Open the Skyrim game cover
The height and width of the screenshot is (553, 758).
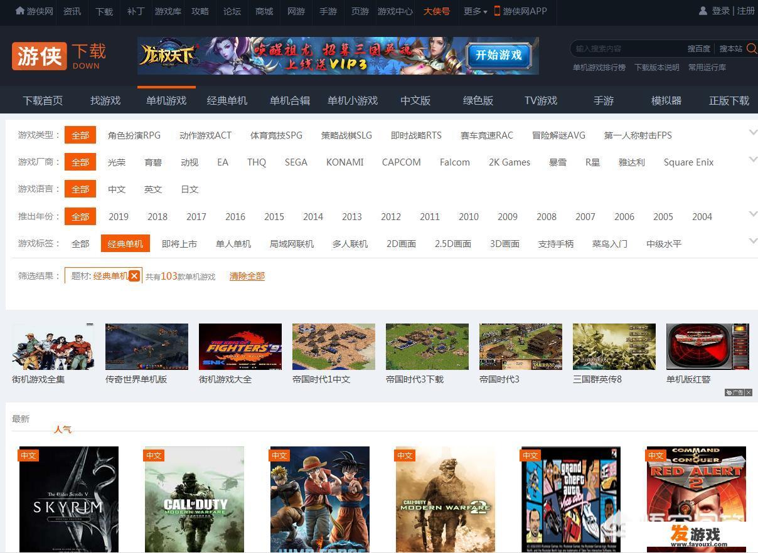(x=68, y=500)
